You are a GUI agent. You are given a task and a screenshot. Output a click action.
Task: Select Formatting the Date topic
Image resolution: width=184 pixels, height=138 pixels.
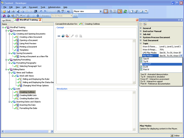tap(28, 108)
